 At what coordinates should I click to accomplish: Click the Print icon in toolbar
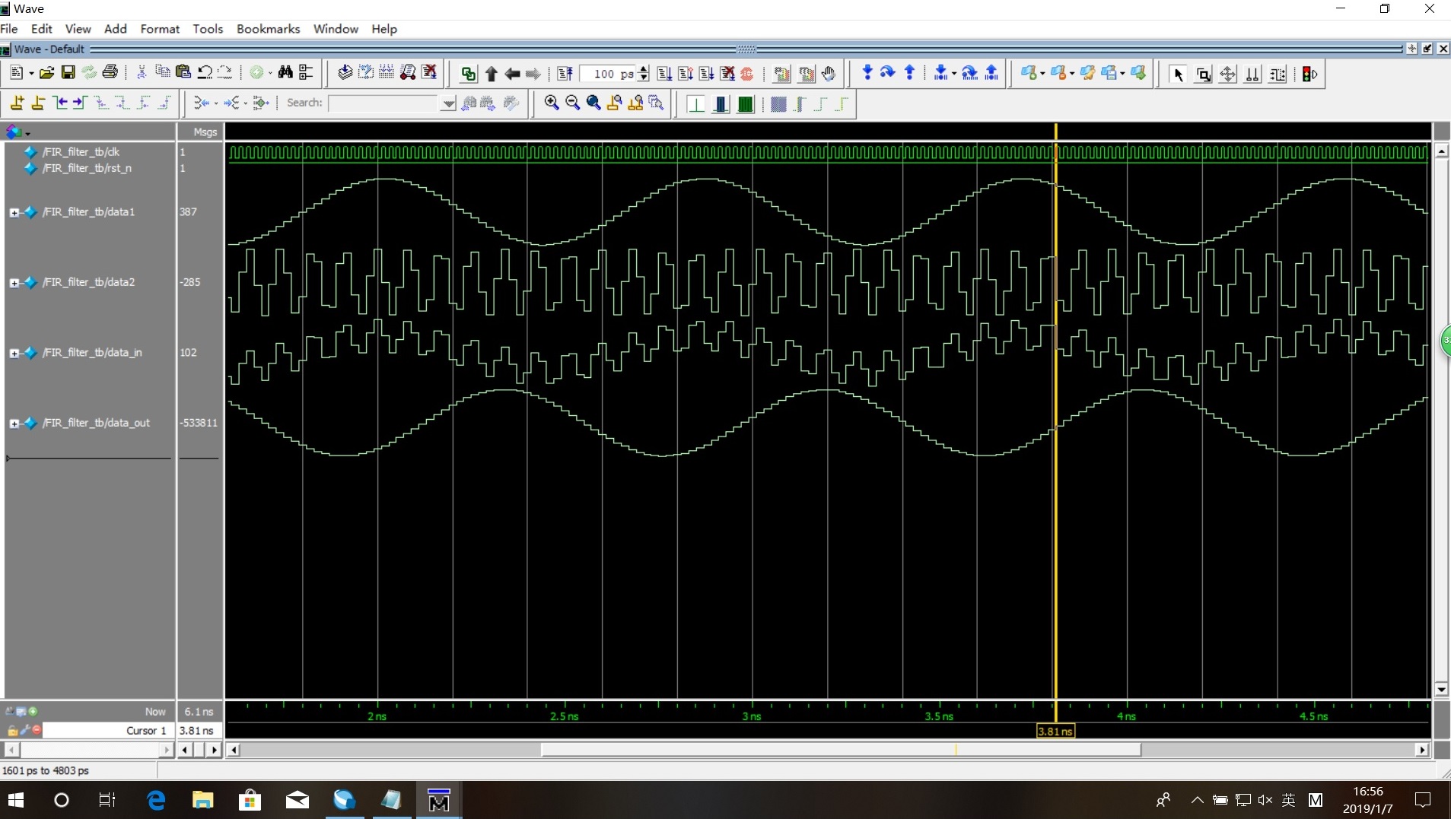click(110, 73)
